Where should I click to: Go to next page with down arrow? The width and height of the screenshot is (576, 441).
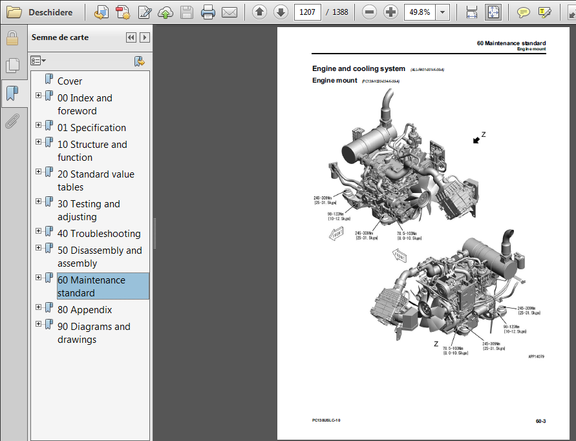[281, 12]
